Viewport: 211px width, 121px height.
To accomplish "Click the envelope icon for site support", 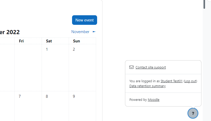I will [x=131, y=67].
